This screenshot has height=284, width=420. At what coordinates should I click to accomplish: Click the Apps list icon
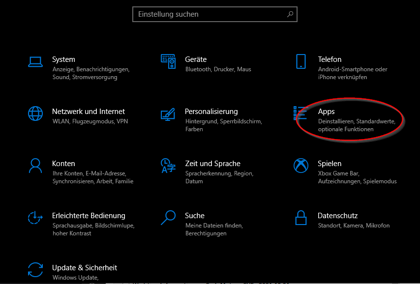click(300, 113)
